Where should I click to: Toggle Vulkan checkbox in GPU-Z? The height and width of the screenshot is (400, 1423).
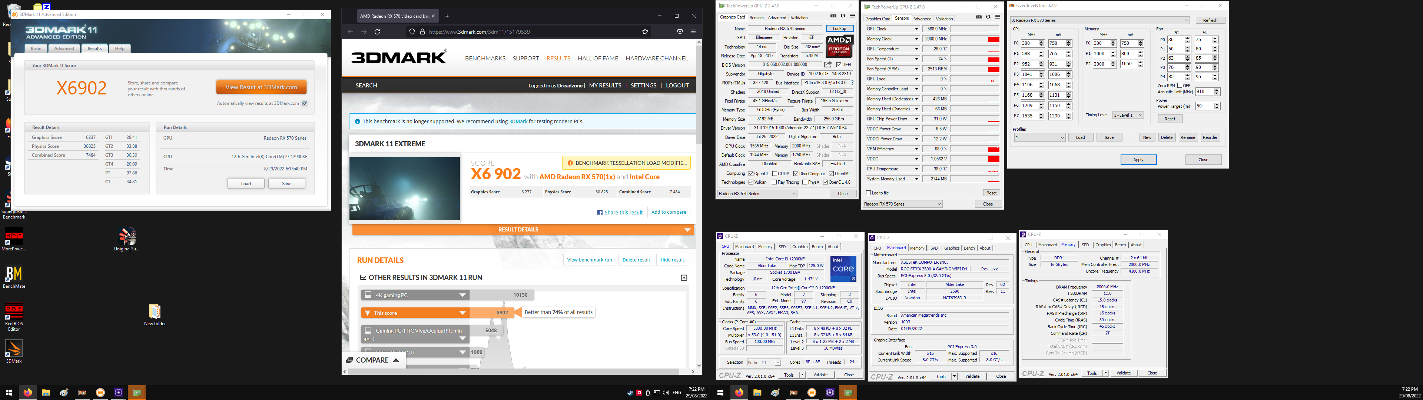(x=751, y=182)
